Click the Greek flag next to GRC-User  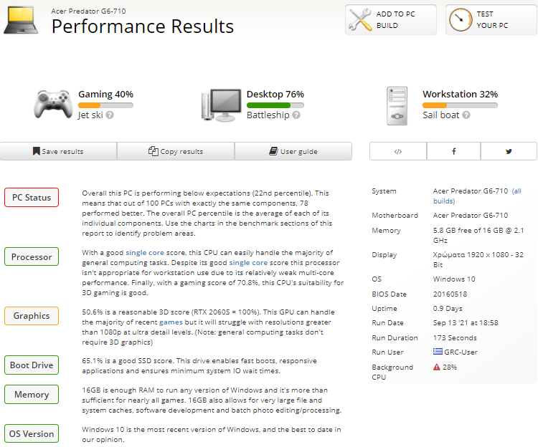click(x=438, y=352)
